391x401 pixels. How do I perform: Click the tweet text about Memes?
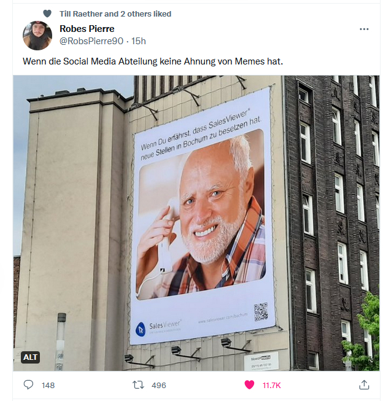(153, 61)
